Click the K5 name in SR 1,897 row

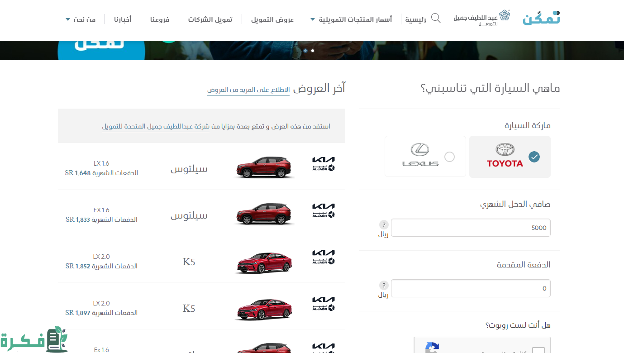[189, 308]
